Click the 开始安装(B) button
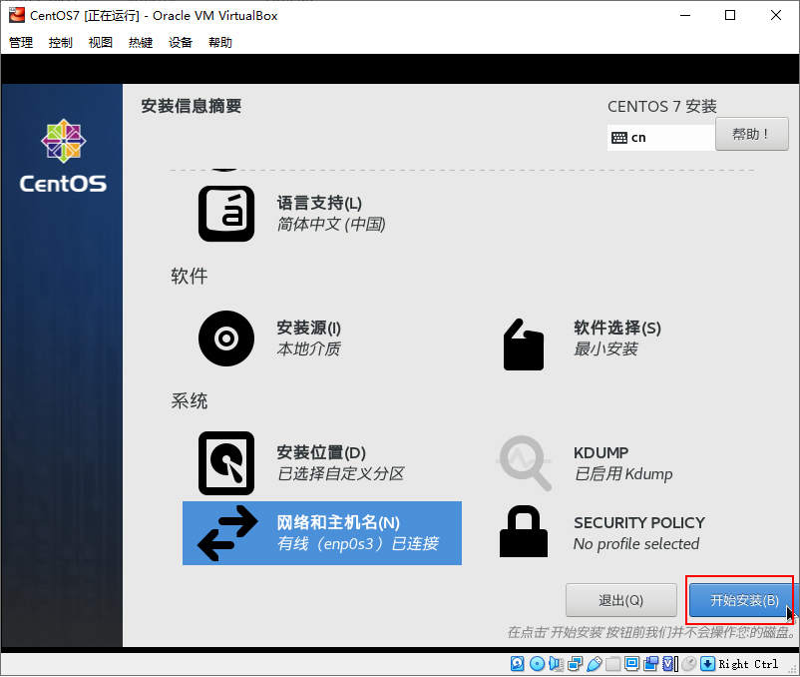 (x=743, y=600)
